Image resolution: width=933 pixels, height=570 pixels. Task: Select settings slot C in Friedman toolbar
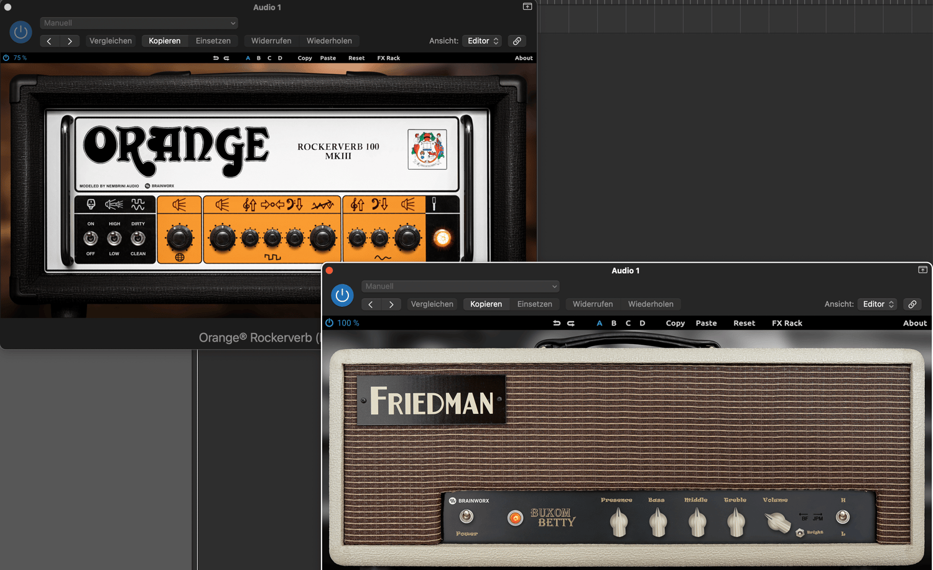pos(628,323)
